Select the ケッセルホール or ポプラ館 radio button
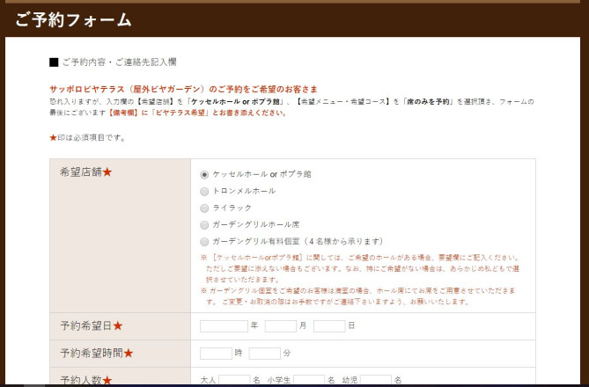 pyautogui.click(x=205, y=174)
